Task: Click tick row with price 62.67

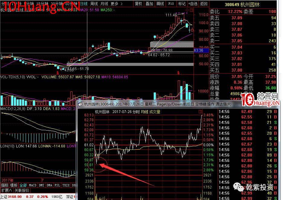Action: [248, 144]
